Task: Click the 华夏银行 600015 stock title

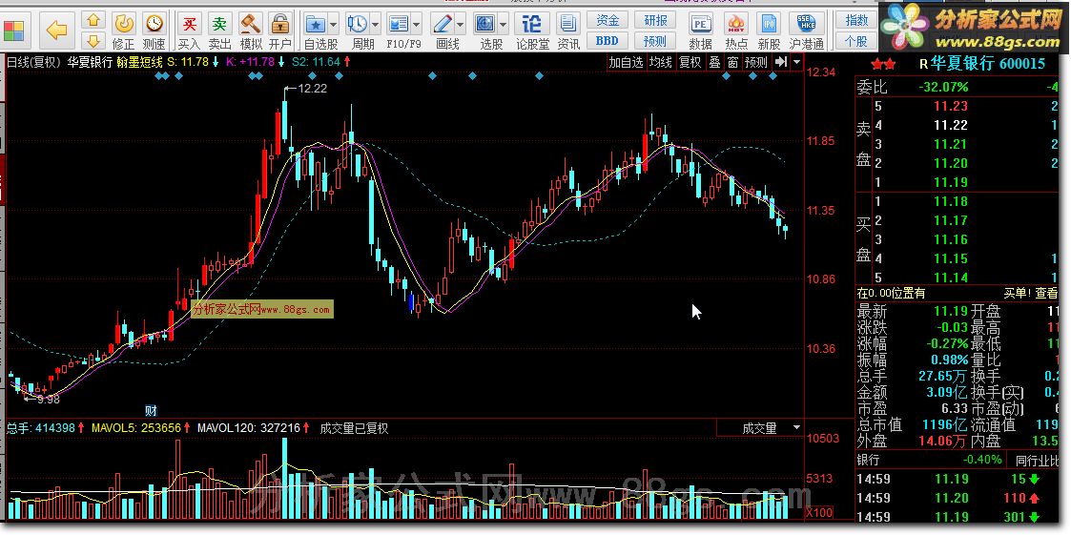Action: pos(987,64)
